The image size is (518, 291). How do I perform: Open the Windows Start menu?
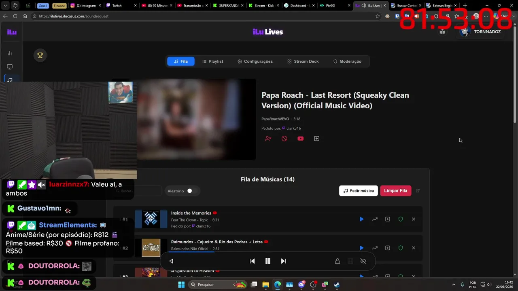pyautogui.click(x=181, y=285)
